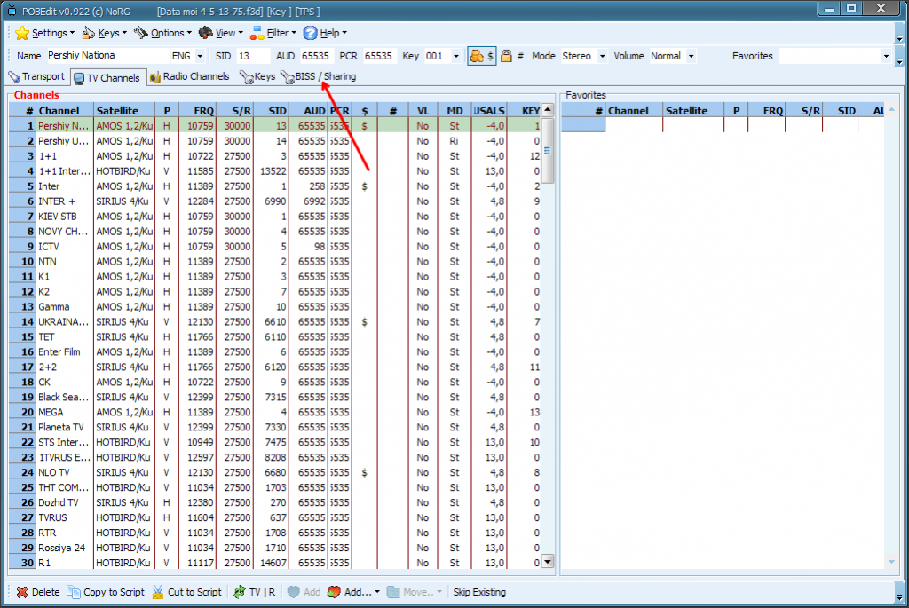909x608 pixels.
Task: Click the BISS / Sharing tab icon
Action: pos(287,76)
